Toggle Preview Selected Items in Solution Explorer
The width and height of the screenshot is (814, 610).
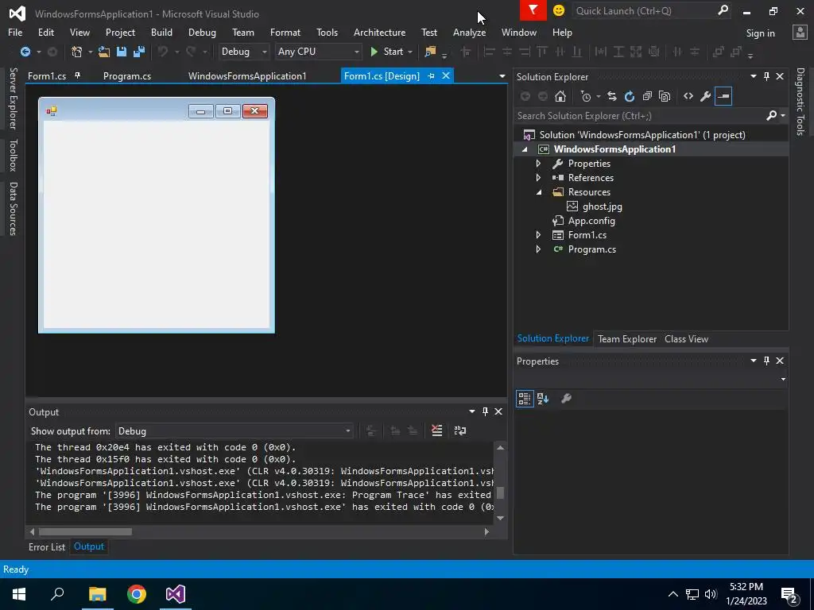pyautogui.click(x=723, y=96)
